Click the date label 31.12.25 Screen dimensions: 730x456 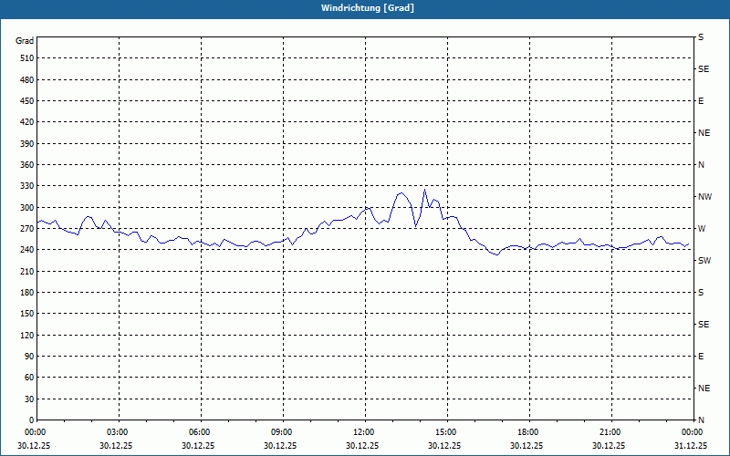point(691,445)
